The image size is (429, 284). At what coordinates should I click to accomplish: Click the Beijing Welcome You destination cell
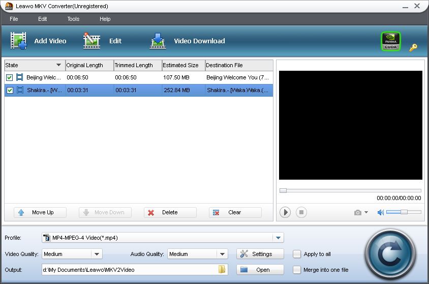coord(237,77)
